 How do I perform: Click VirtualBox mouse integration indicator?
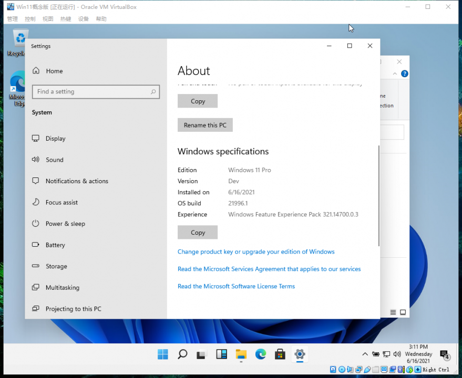click(409, 369)
